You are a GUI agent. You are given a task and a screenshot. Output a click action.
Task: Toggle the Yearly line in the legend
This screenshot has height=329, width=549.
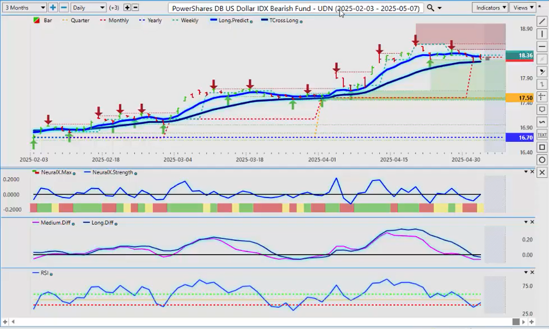[151, 21]
